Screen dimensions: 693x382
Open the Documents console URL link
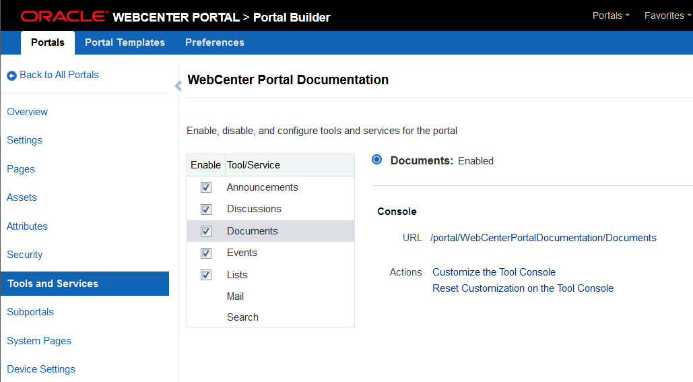543,238
